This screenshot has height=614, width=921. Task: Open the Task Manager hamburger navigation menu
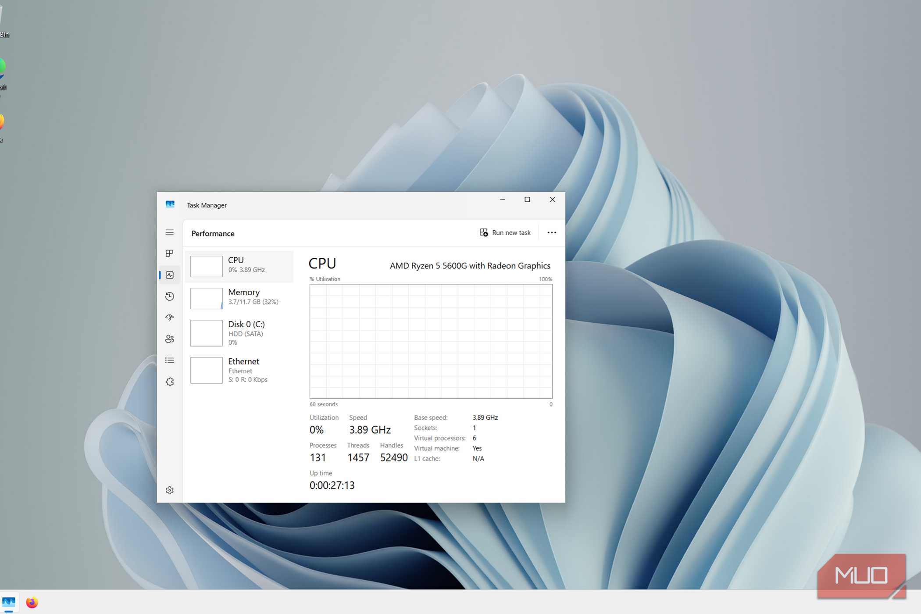click(170, 232)
